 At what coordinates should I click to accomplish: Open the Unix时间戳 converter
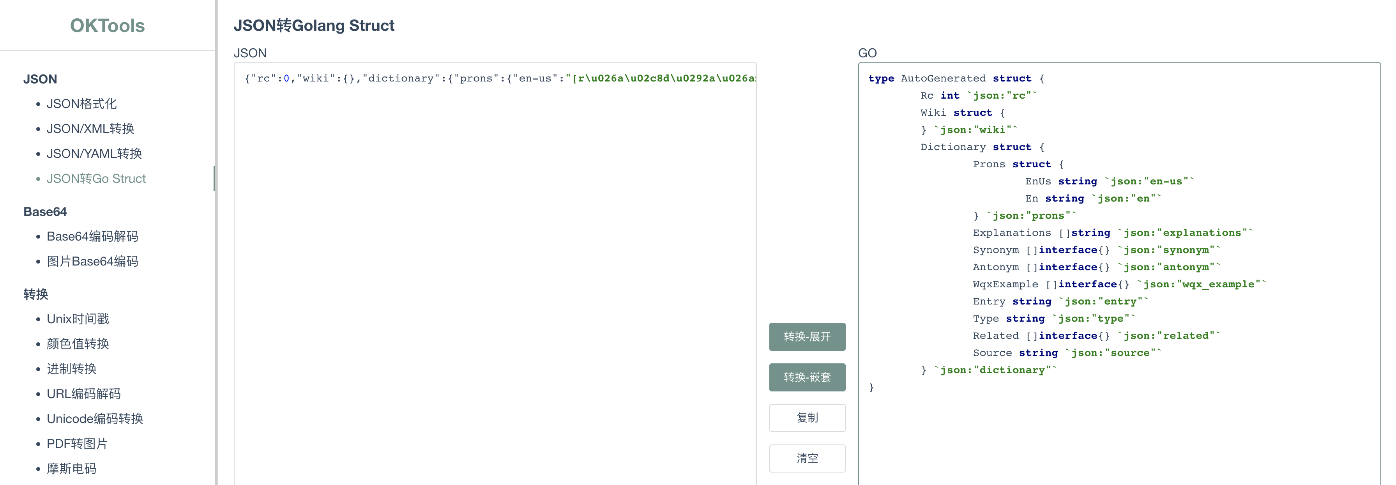click(x=78, y=319)
